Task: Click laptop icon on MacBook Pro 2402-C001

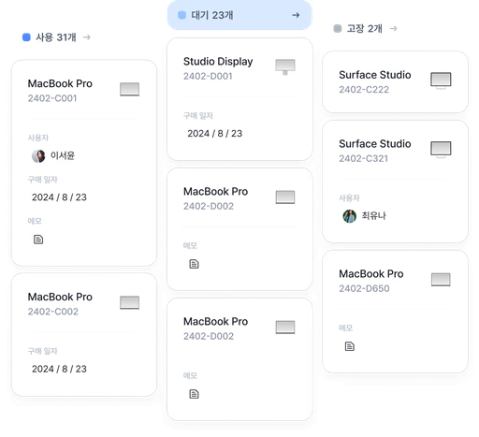Action: click(130, 89)
